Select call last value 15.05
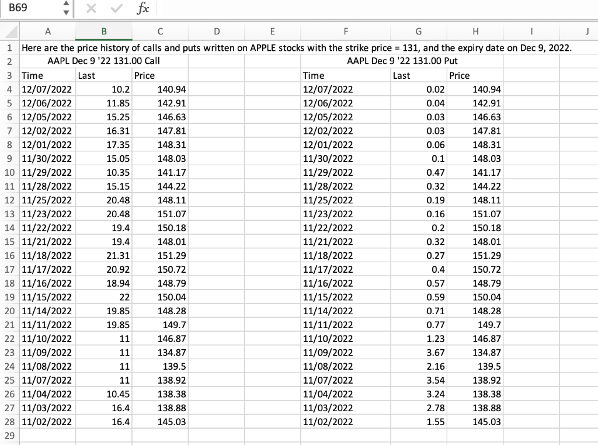This screenshot has width=598, height=445. point(104,159)
